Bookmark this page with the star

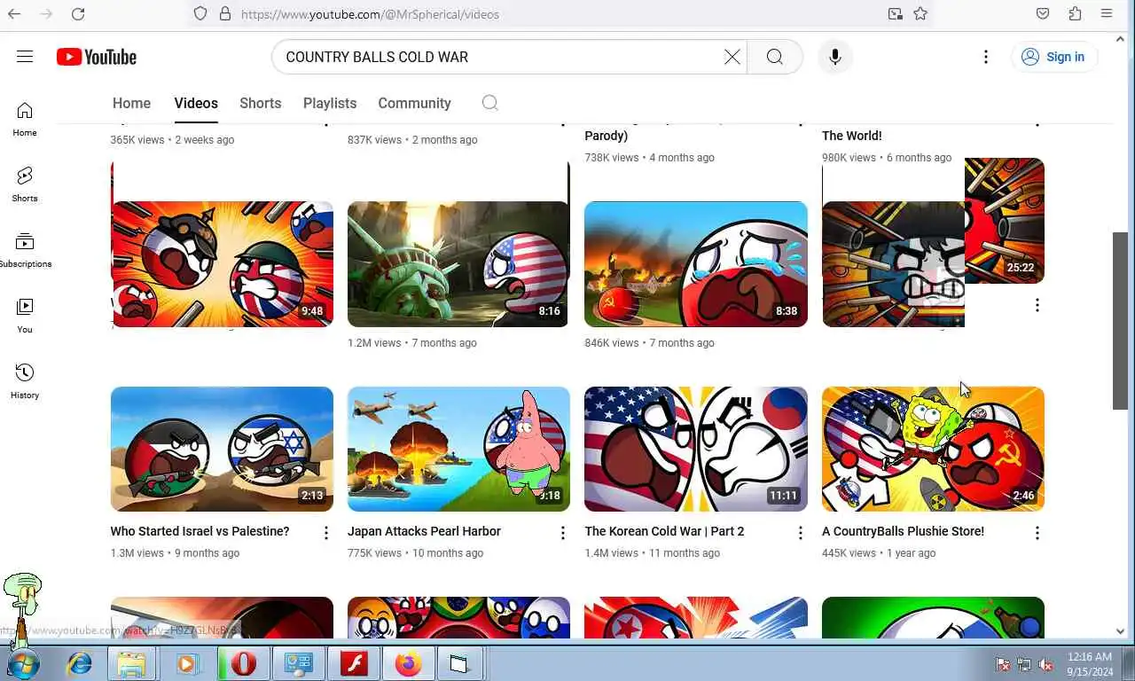click(x=920, y=14)
